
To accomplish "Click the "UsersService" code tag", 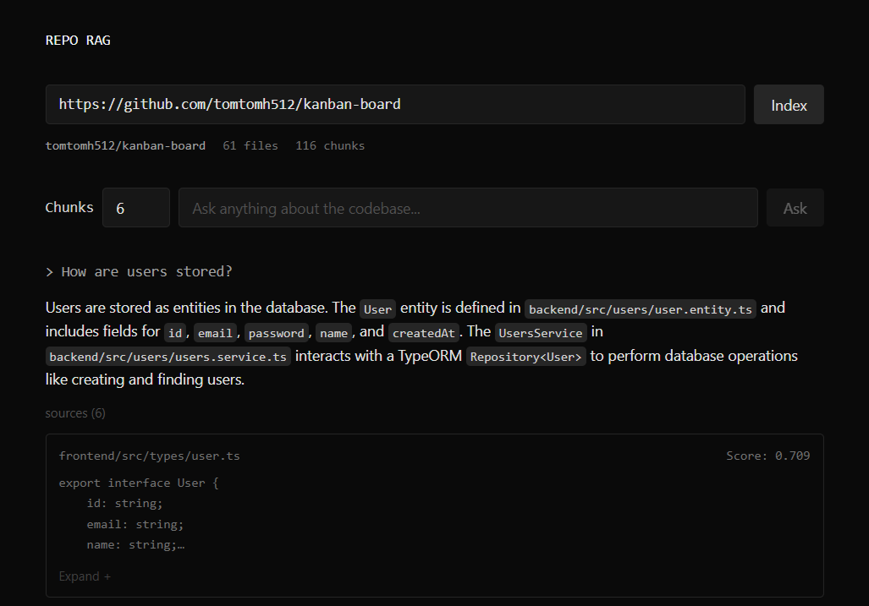I will coord(542,332).
